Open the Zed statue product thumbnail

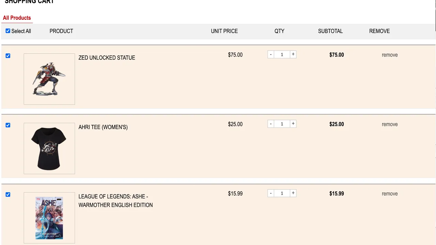coord(49,79)
